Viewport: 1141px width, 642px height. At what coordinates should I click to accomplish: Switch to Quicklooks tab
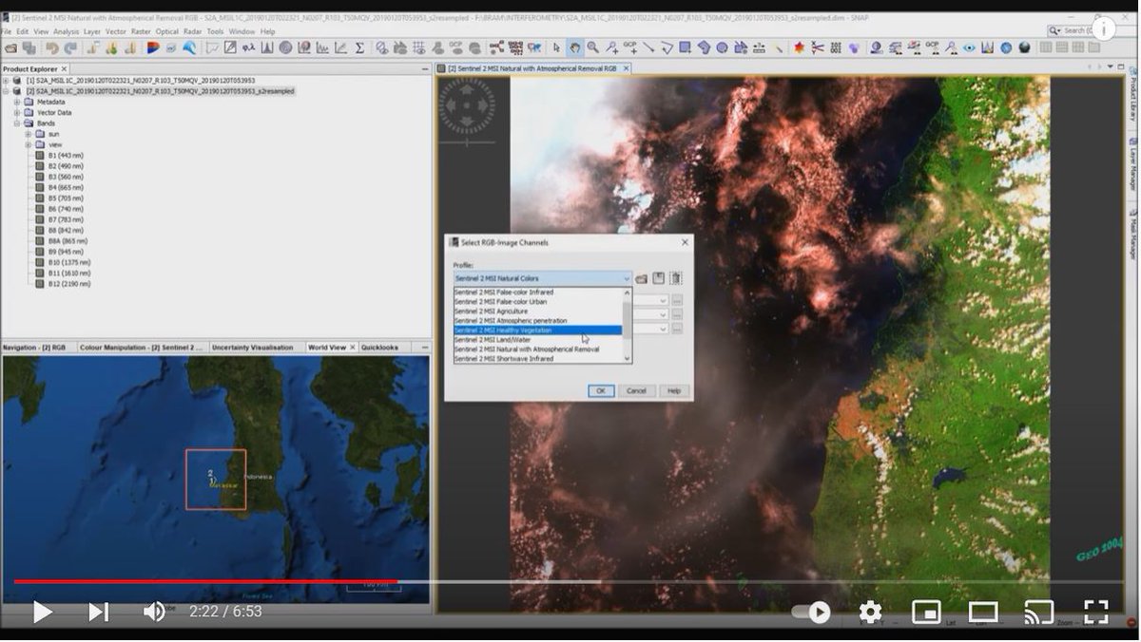point(379,348)
